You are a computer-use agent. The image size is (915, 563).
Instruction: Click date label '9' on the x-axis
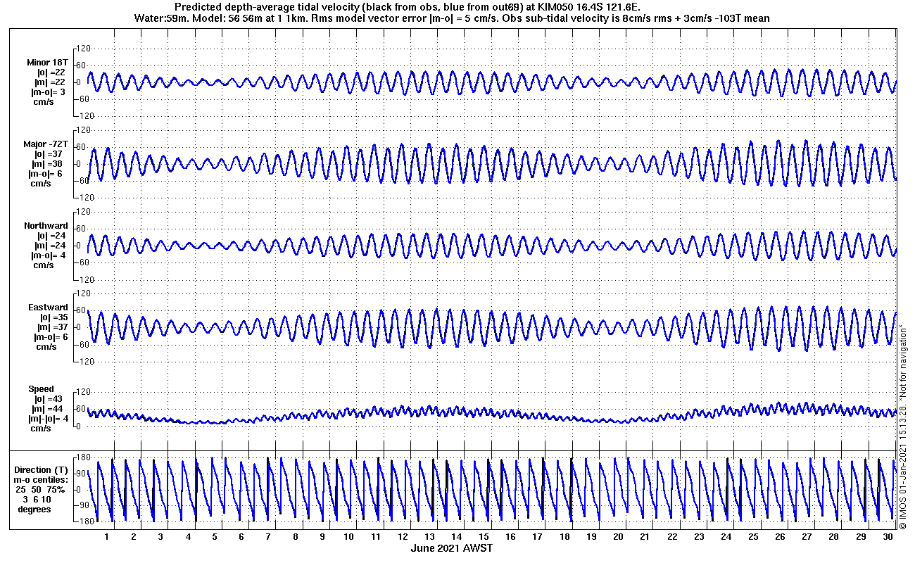322,536
